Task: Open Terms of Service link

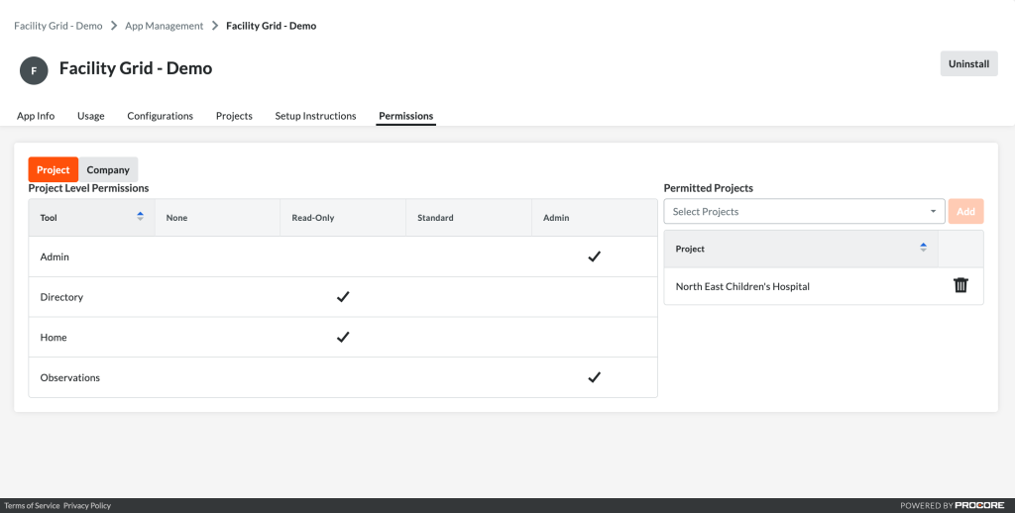Action: click(x=32, y=506)
